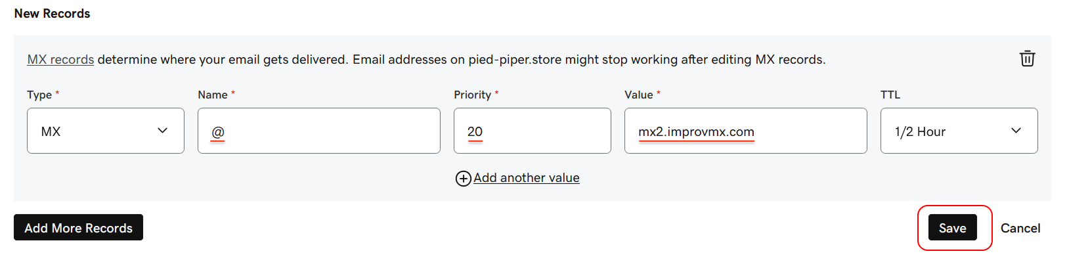Expand the Type dropdown chevron
This screenshot has width=1067, height=266.
click(x=162, y=131)
